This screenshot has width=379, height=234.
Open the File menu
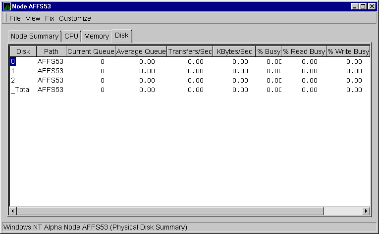click(x=15, y=18)
